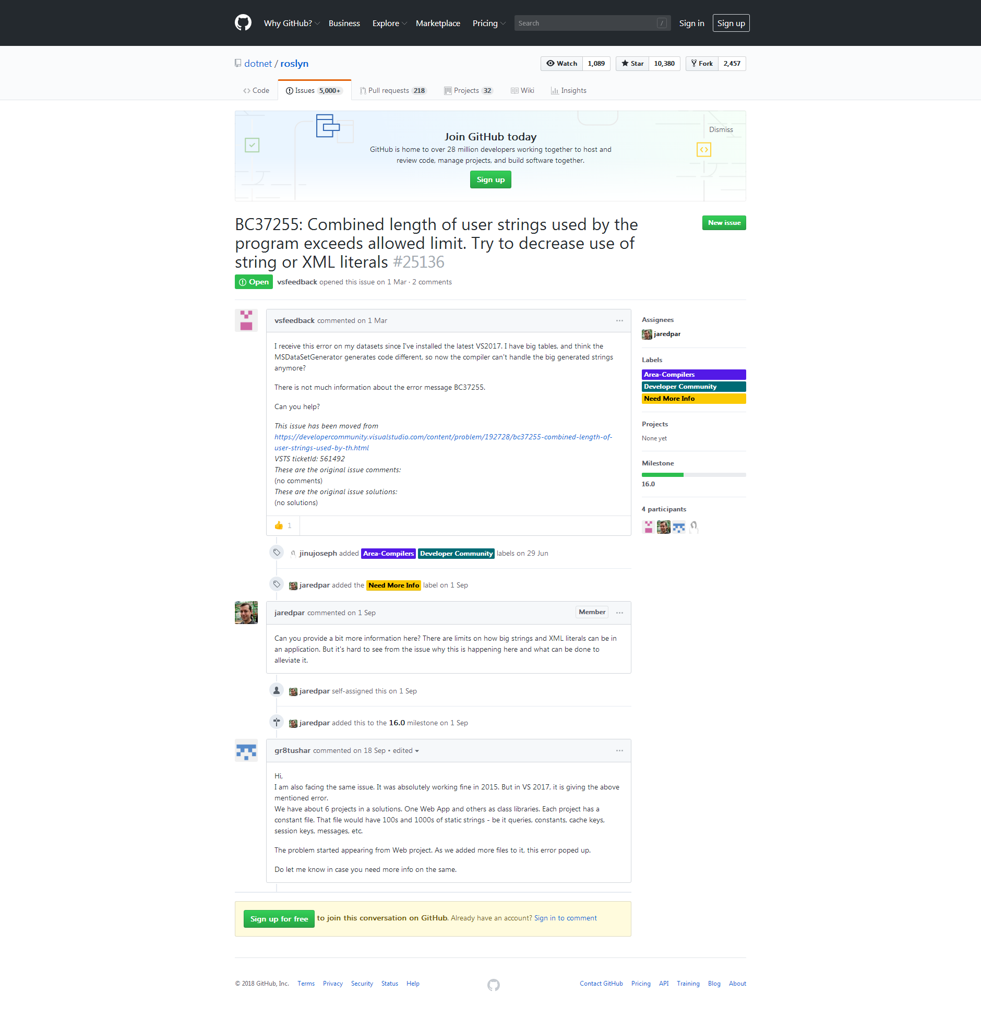Click the Watch button
The width and height of the screenshot is (981, 1018).
pos(561,64)
